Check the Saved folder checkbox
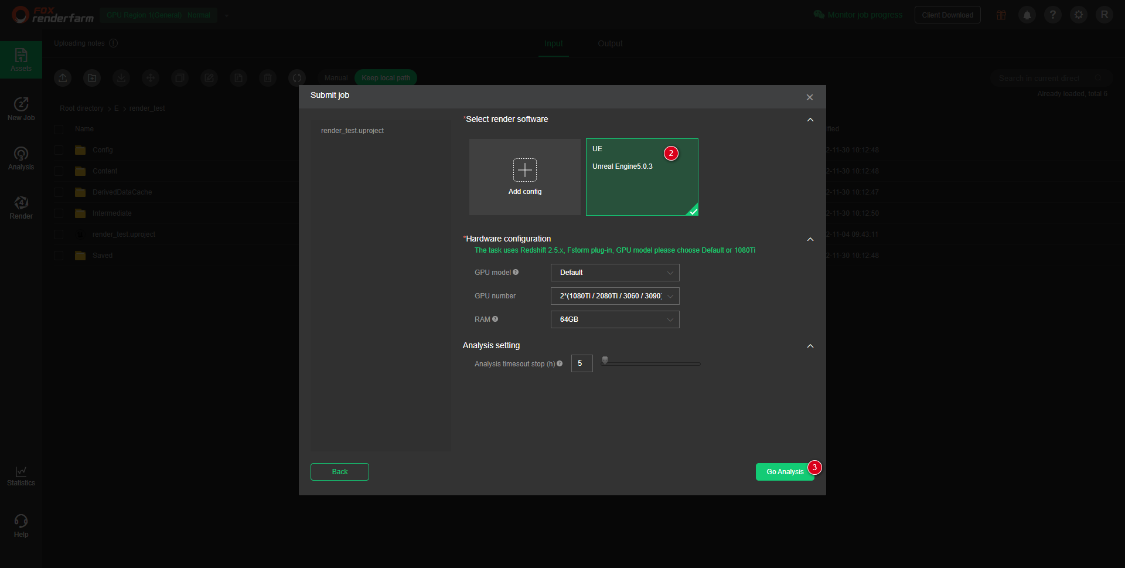This screenshot has height=568, width=1125. pos(59,256)
